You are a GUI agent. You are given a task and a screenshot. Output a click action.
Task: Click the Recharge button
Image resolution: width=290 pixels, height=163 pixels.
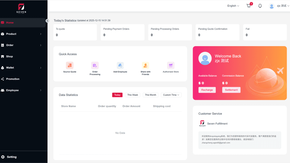207,90
